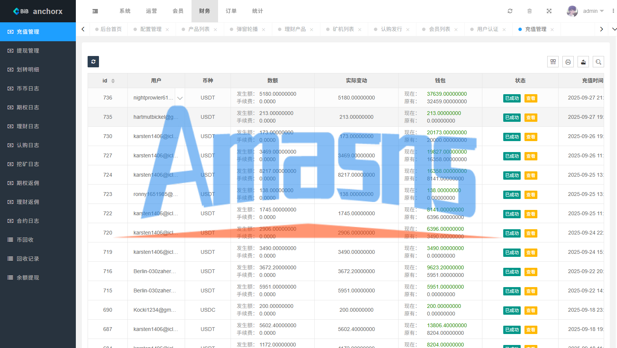Viewport: 617px width, 348px height.
Task: Click 已成功 status in row 735
Action: (512, 118)
